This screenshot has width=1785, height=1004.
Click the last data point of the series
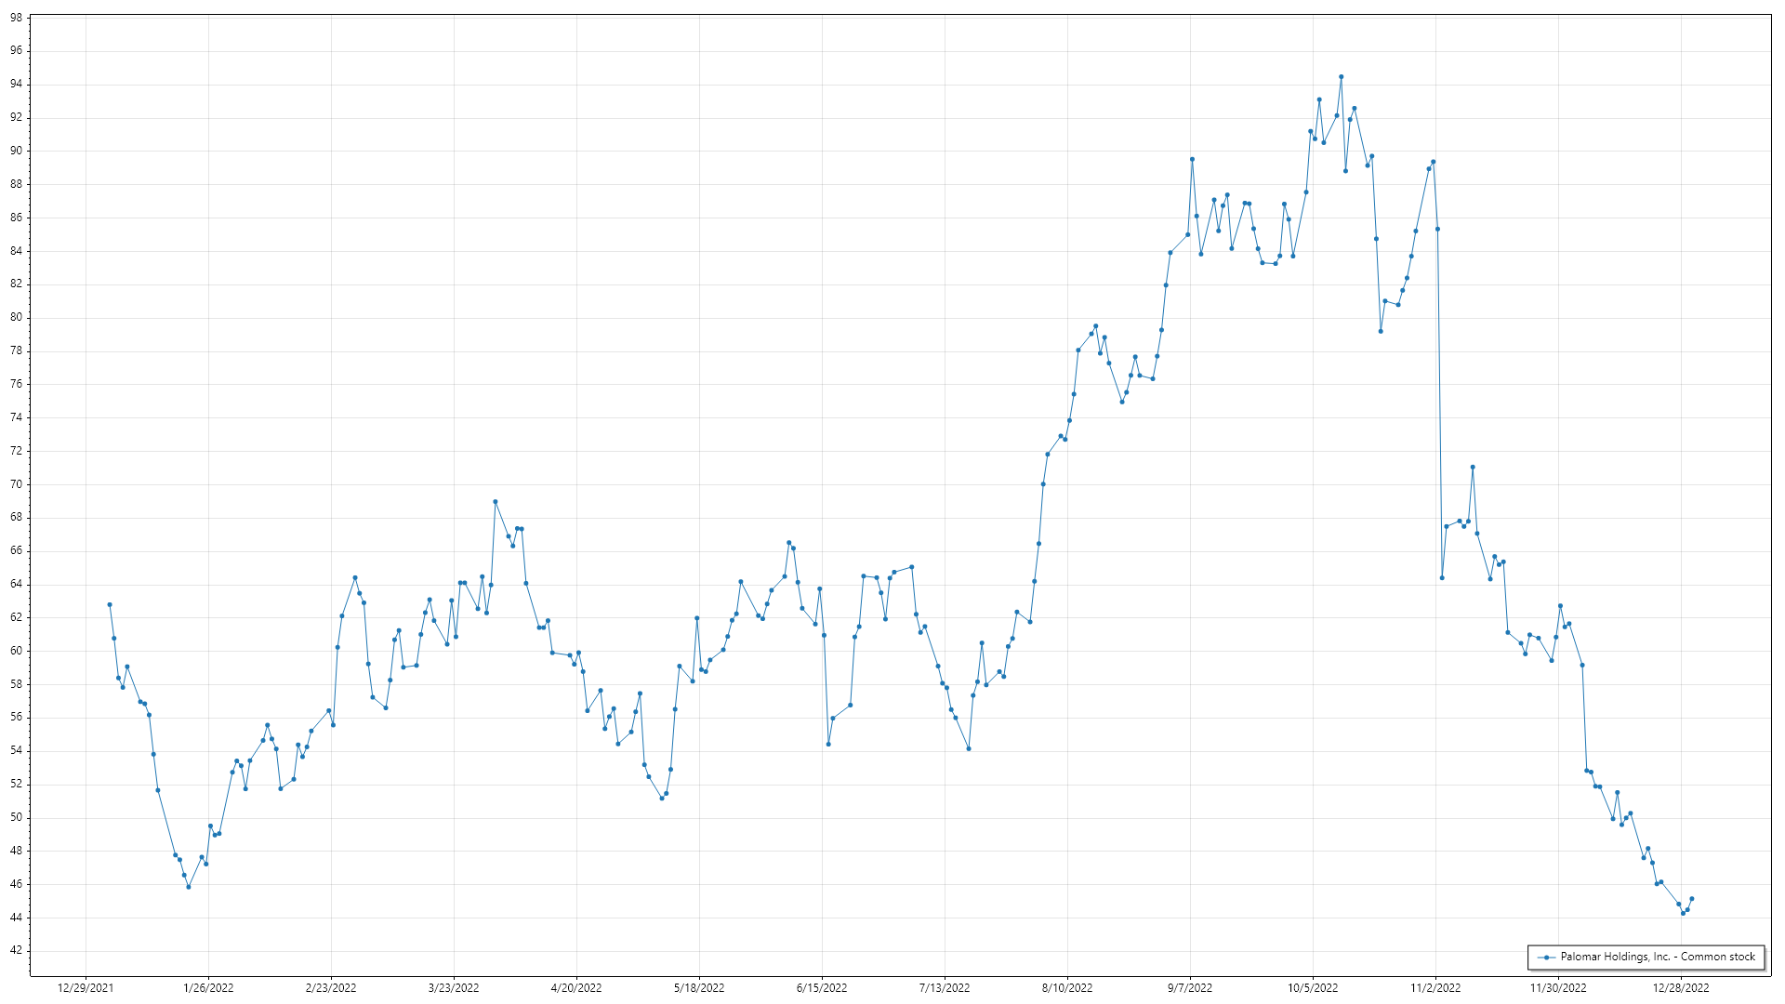(1692, 899)
